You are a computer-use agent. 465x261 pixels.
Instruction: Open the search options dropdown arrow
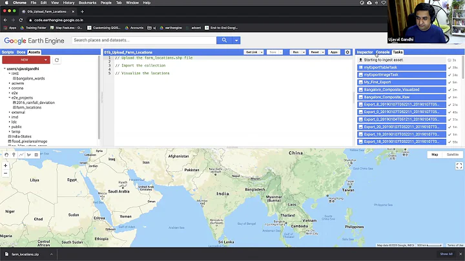tap(236, 40)
